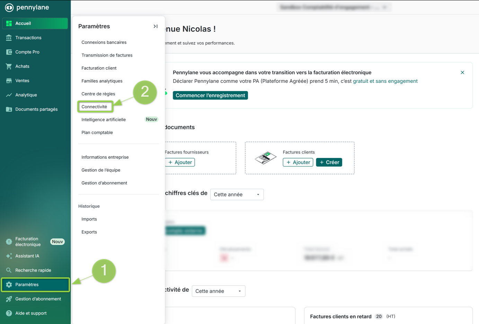This screenshot has height=324, width=479.
Task: Click the Pennylane logo icon
Action: (9, 7)
